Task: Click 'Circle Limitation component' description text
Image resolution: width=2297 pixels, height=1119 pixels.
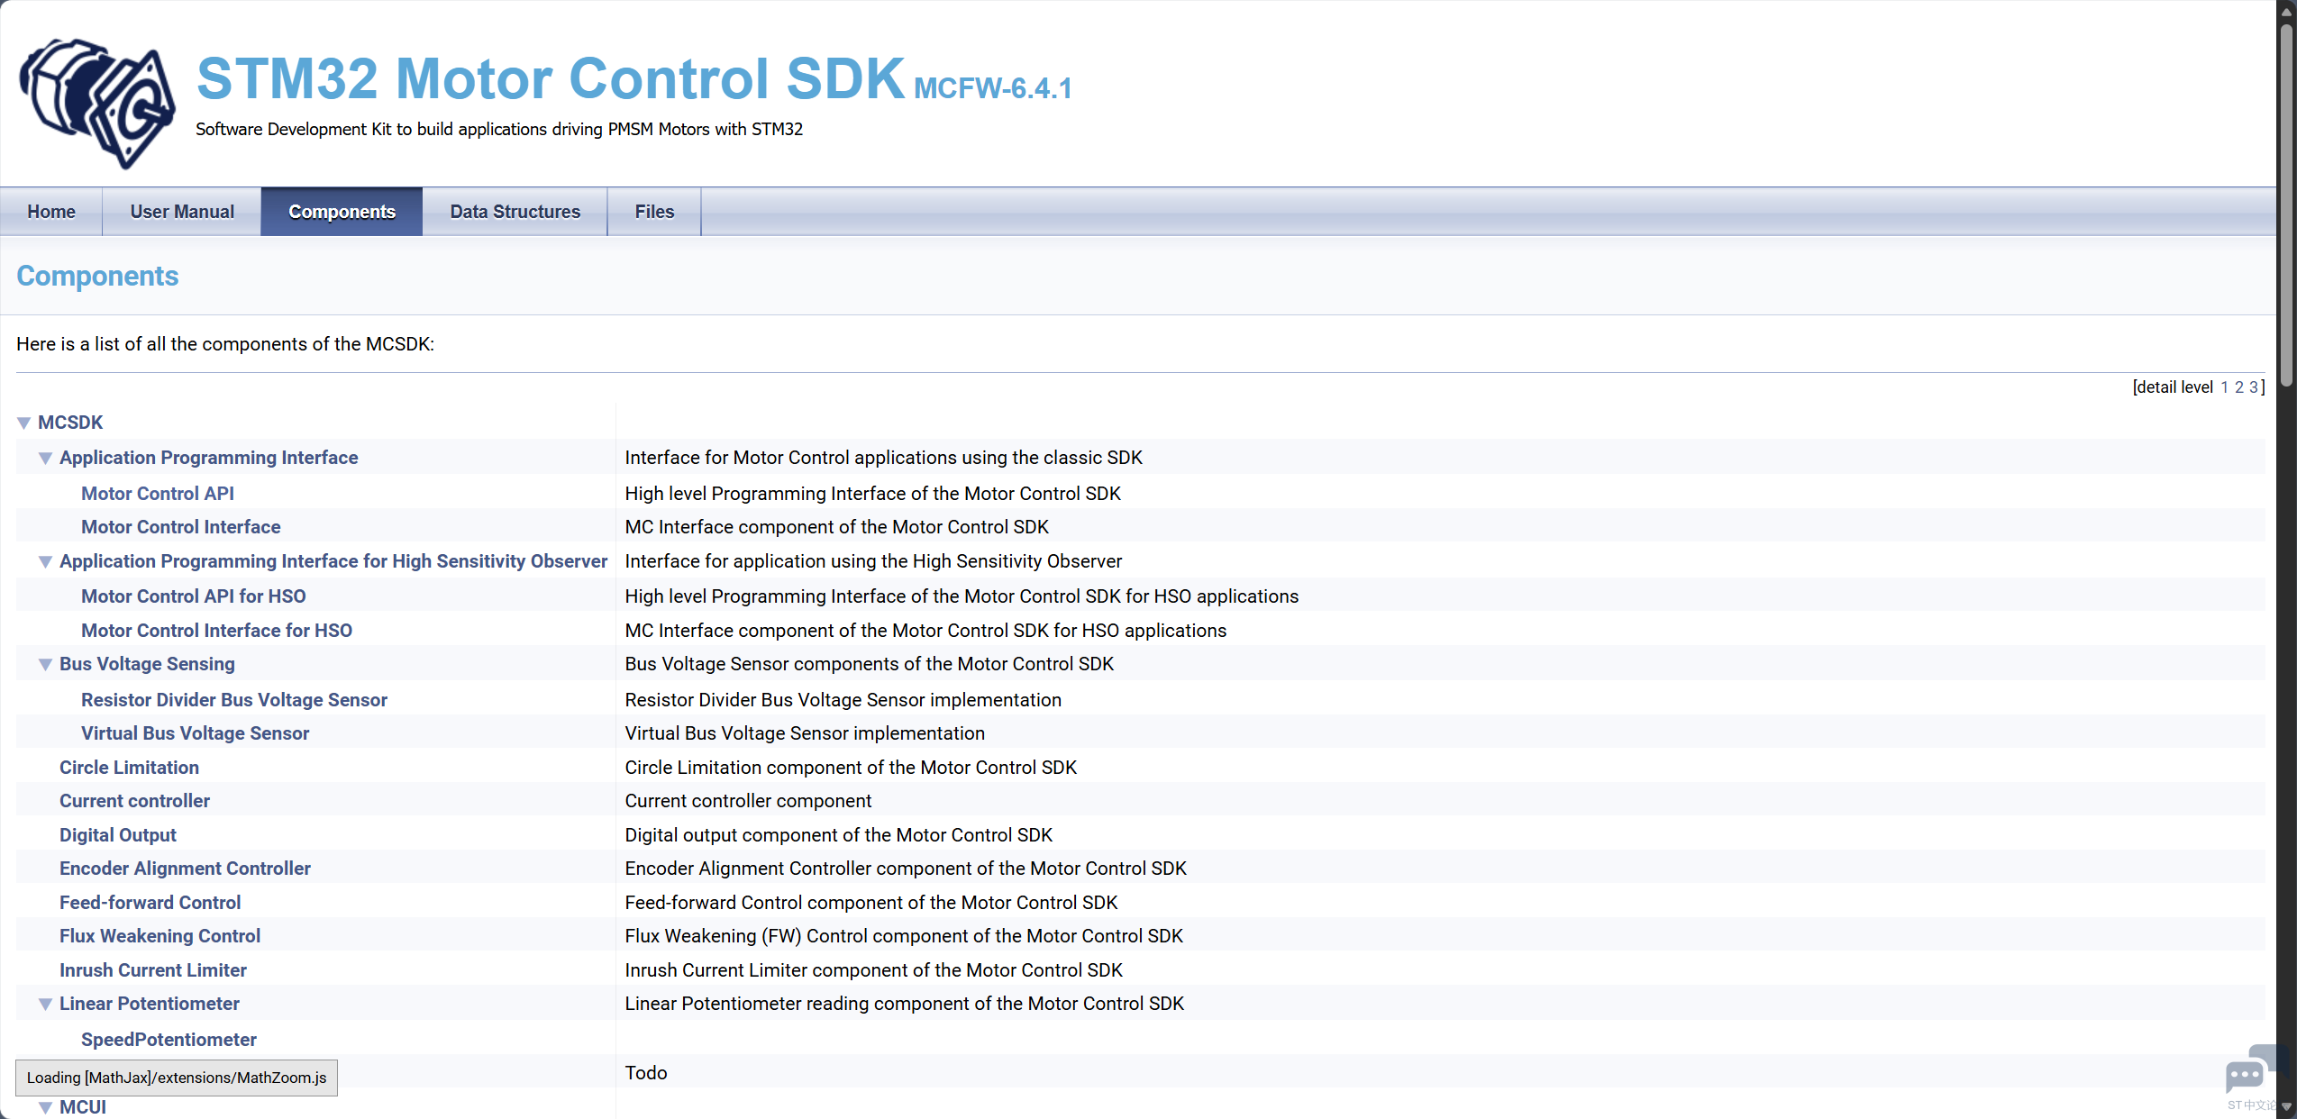Action: [852, 768]
